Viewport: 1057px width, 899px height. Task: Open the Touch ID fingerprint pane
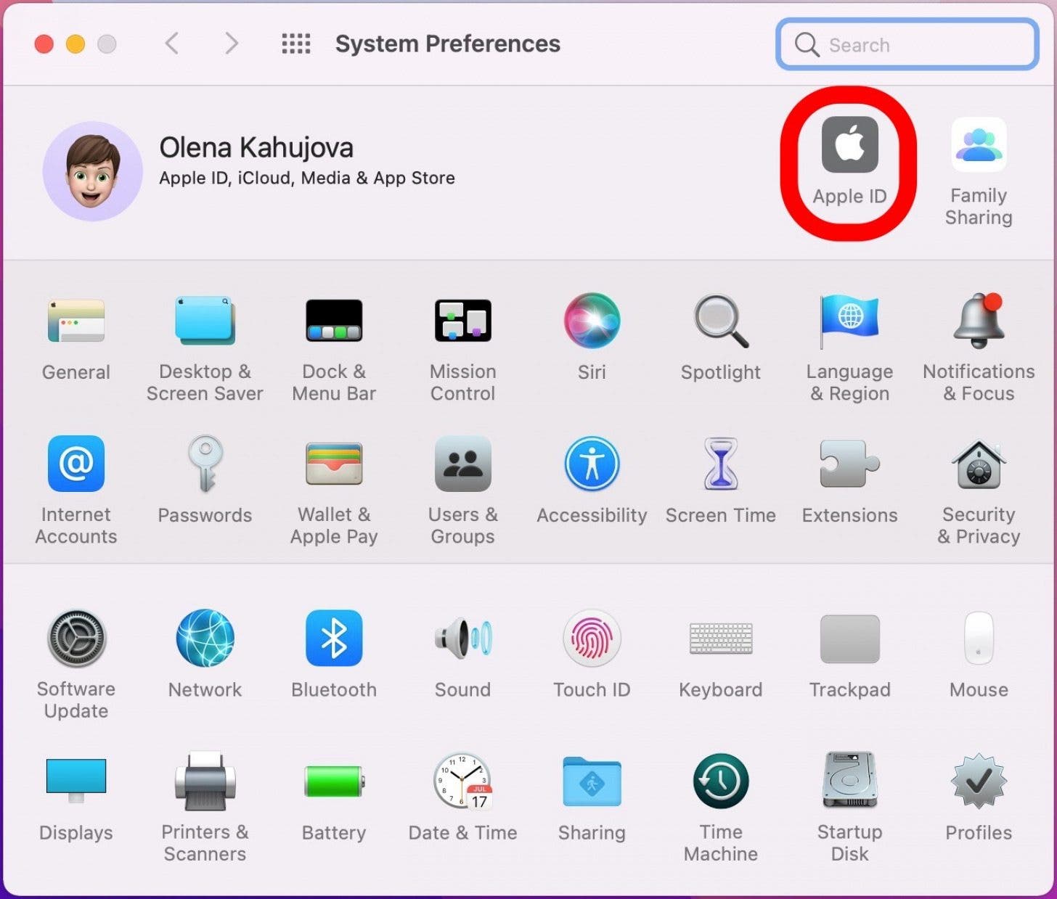(x=592, y=639)
